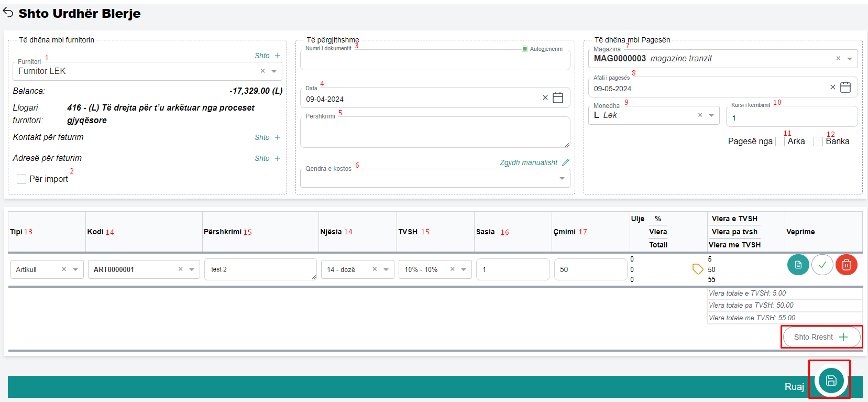Expand the Qendra e kostos dropdown
This screenshot has width=868, height=402.
pyautogui.click(x=562, y=179)
